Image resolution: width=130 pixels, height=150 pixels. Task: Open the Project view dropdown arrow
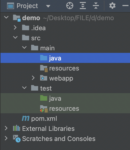[x=48, y=6]
